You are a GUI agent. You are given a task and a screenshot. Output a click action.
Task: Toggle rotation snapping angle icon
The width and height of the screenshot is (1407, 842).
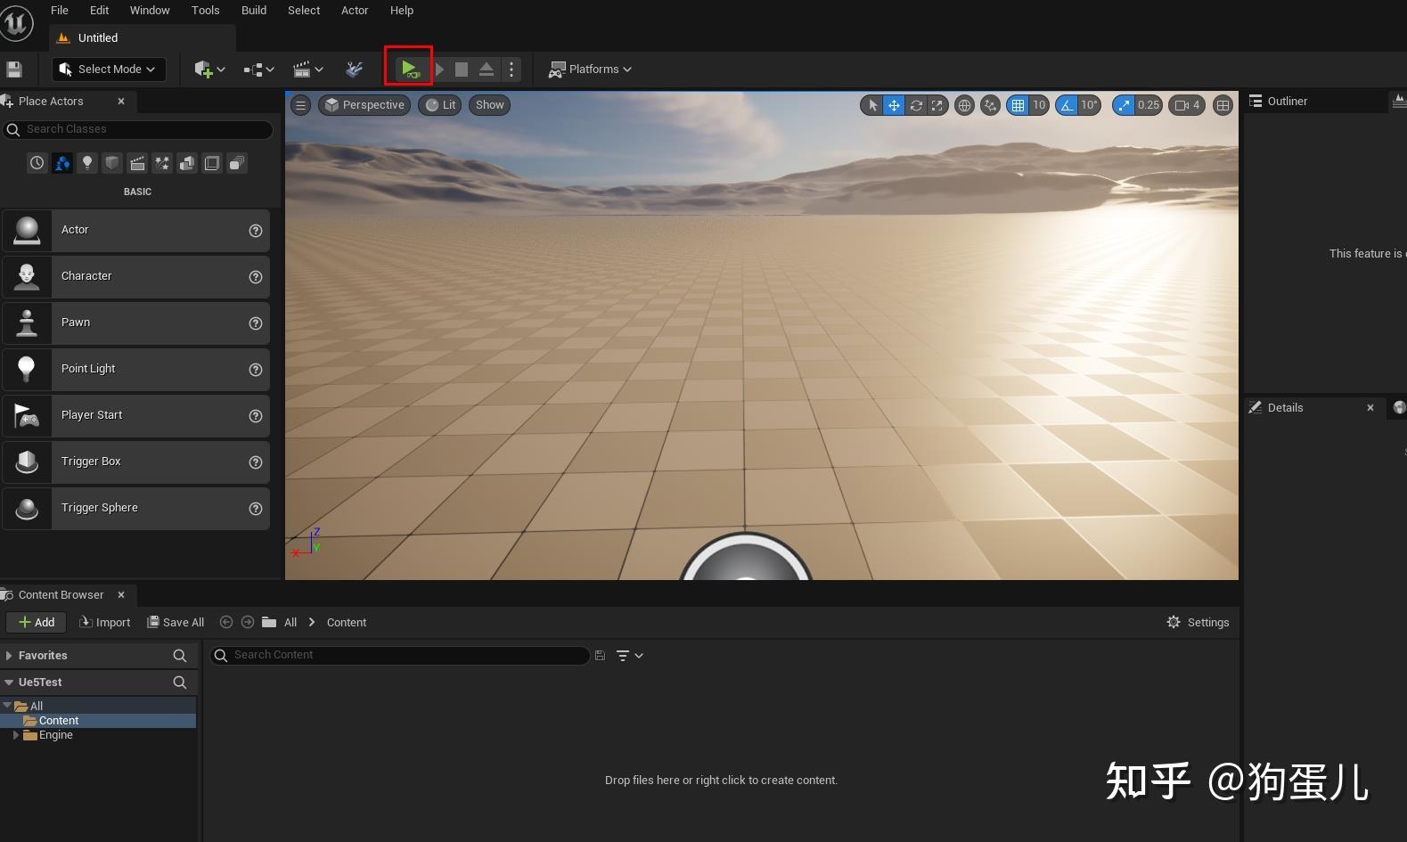(1067, 105)
